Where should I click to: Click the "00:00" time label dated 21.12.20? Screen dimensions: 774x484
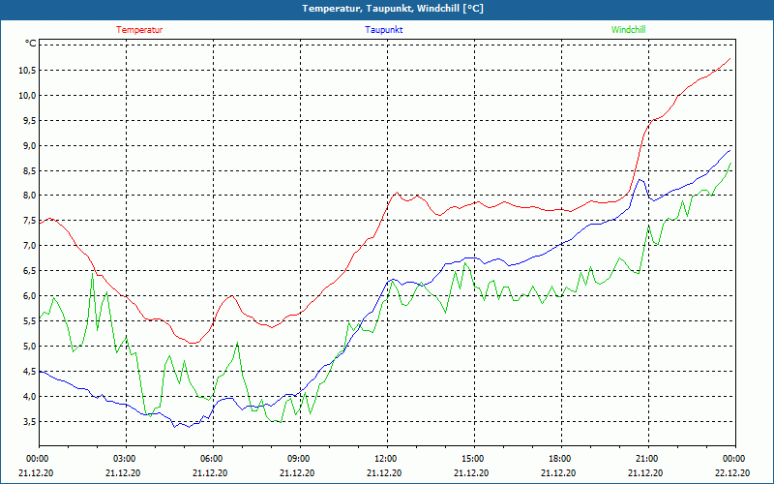point(38,459)
